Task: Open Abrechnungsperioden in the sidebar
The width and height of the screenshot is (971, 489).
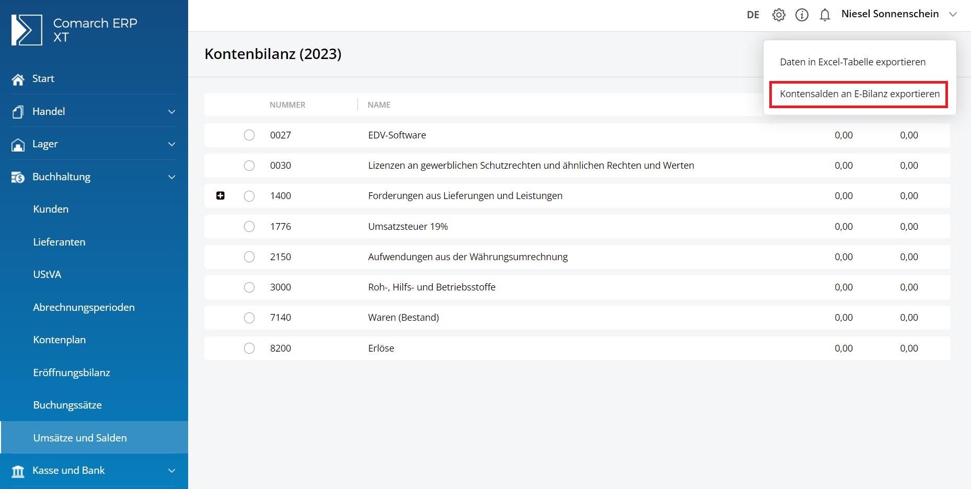Action: click(84, 307)
